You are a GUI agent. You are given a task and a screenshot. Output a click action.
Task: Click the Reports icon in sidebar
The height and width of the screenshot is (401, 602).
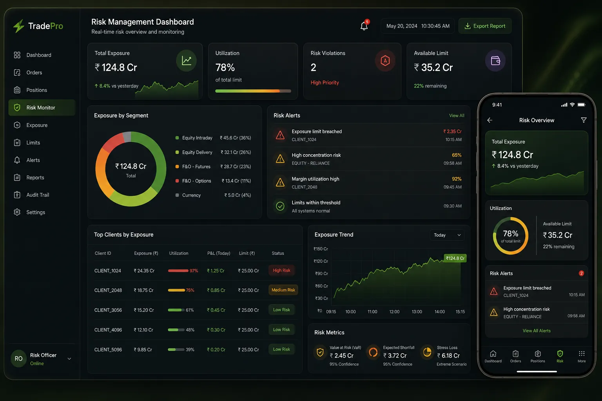pos(17,177)
